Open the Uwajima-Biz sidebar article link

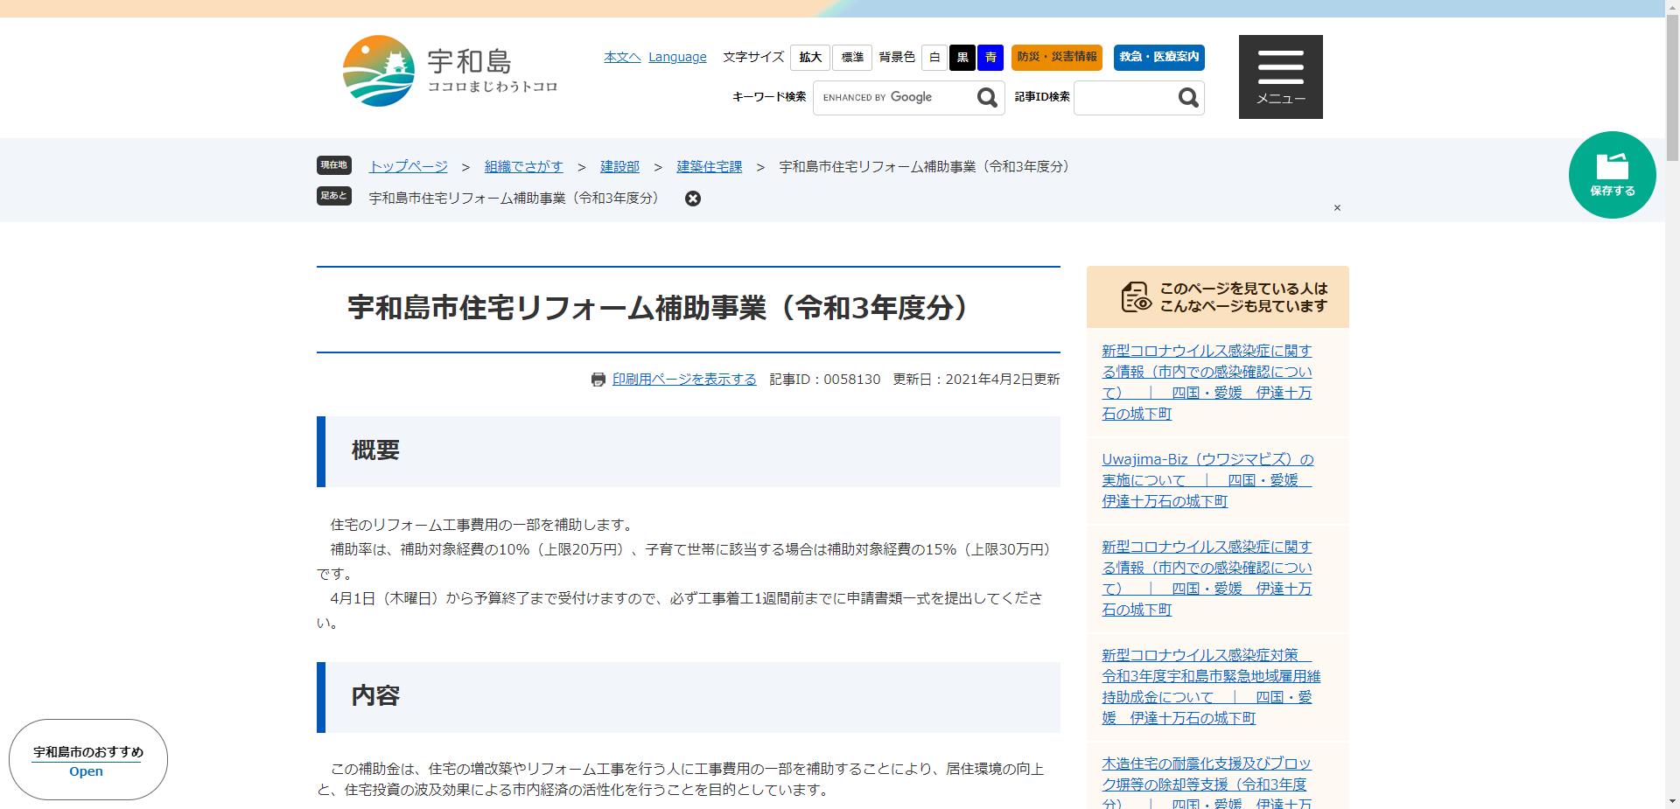coord(1207,480)
